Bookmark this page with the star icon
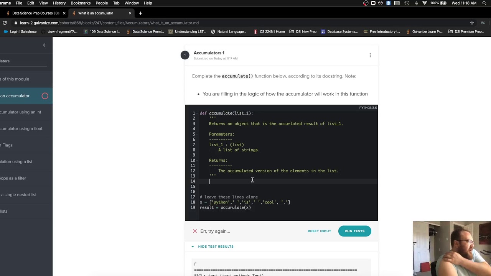This screenshot has height=276, width=491. coord(472,23)
